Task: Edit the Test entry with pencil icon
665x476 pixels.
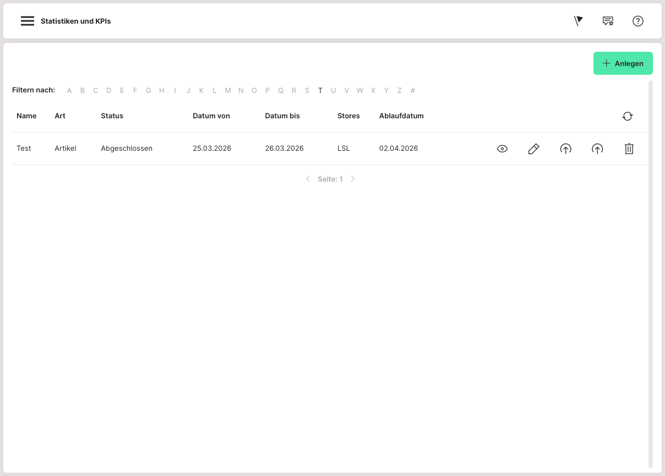Action: [533, 149]
